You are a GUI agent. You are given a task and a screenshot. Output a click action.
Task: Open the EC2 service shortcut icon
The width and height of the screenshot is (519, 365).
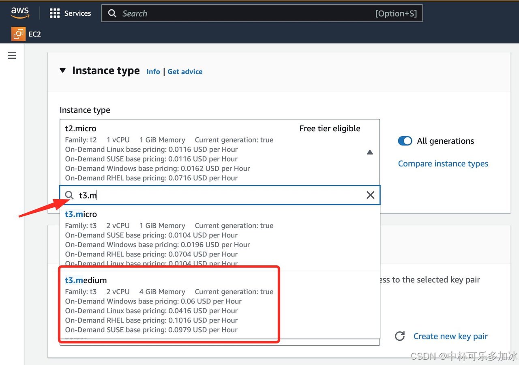(x=18, y=34)
